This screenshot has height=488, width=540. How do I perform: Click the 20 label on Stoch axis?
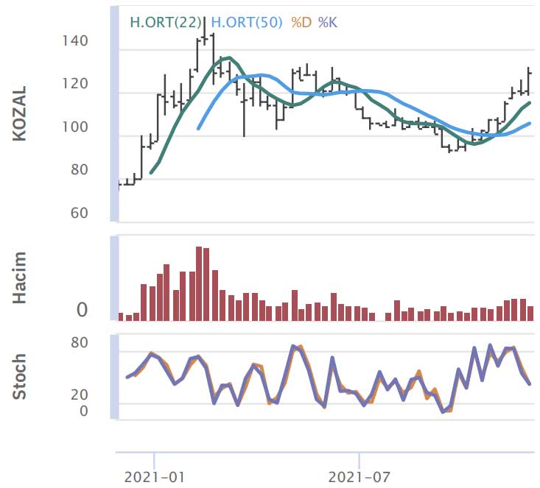click(x=80, y=395)
